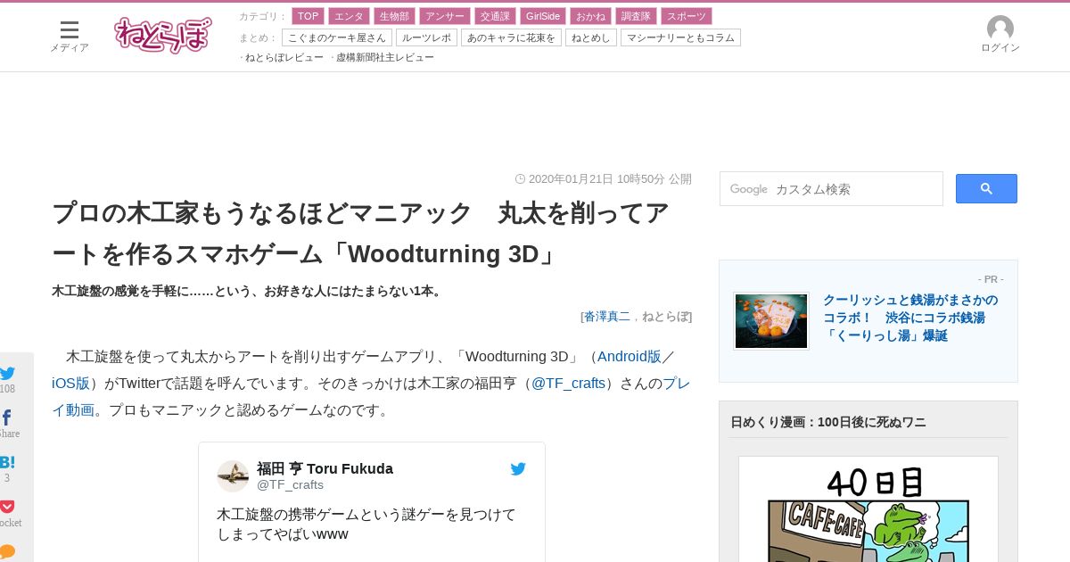The width and height of the screenshot is (1070, 562).
Task: Open @TF_crafts link in article text
Action: pyautogui.click(x=569, y=384)
